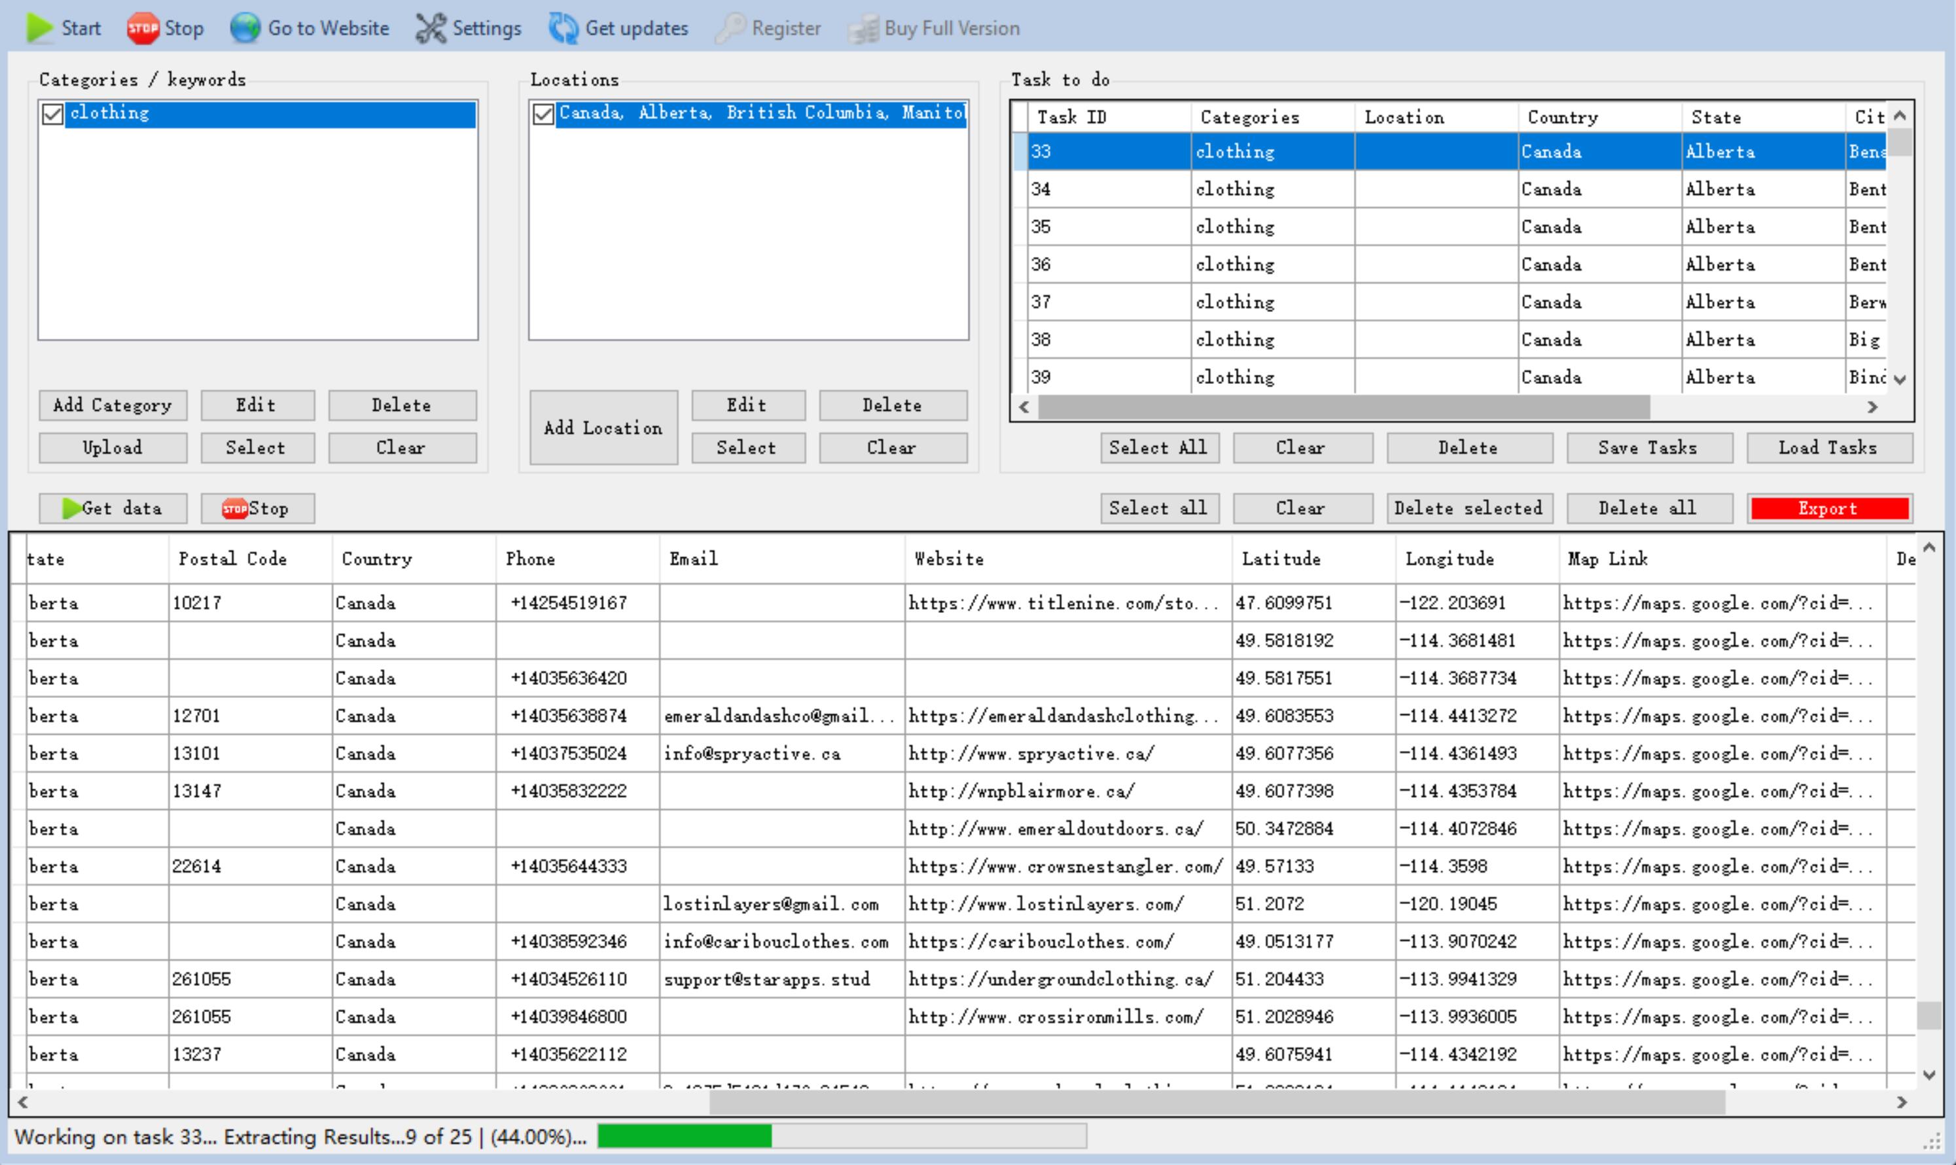Open Settings via the wrench icon
Image resolution: width=1956 pixels, height=1165 pixels.
tap(431, 28)
